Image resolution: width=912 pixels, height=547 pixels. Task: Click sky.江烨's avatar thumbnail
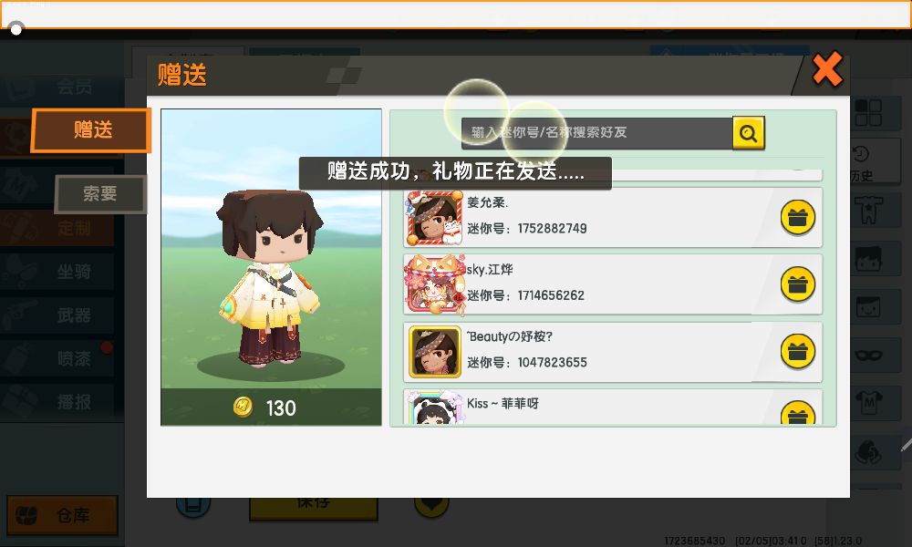434,284
